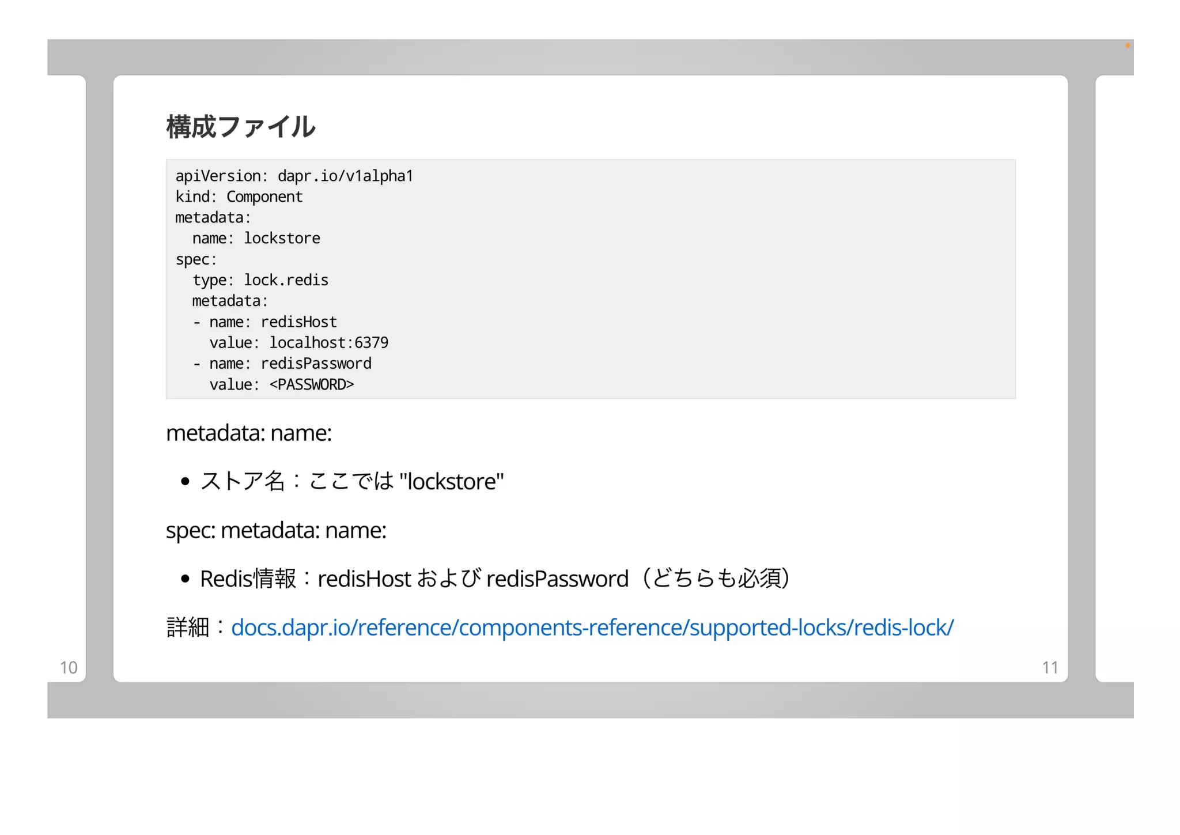Click the 'value: <PASSWORD>' line

pyautogui.click(x=281, y=384)
